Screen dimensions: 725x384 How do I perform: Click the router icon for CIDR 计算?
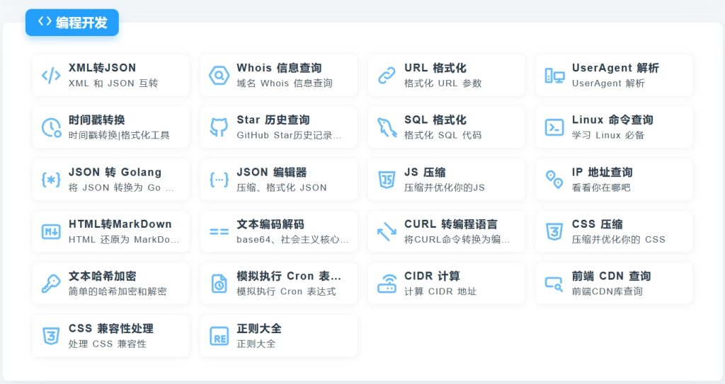[387, 284]
